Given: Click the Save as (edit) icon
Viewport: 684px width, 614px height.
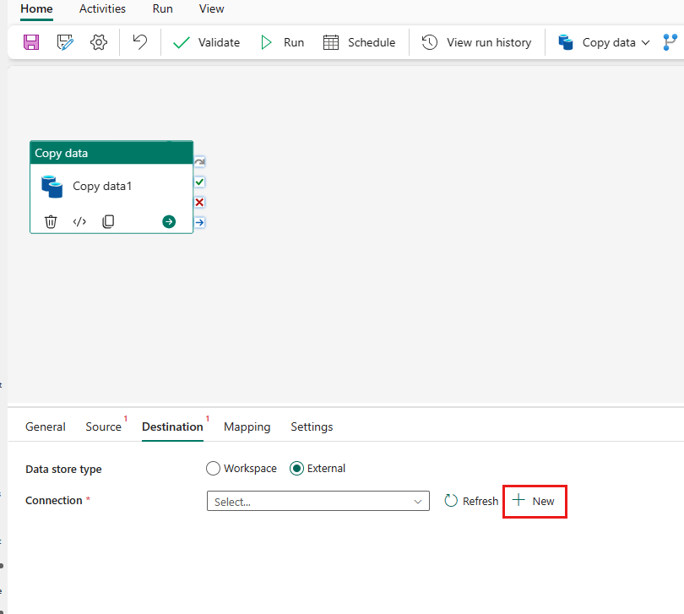Looking at the screenshot, I should point(65,42).
